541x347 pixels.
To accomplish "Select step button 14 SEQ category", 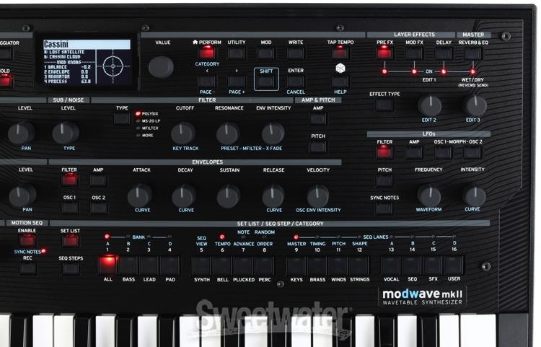I will click(412, 265).
